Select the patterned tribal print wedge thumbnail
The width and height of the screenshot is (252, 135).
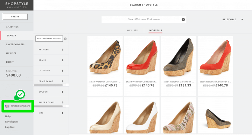click(178, 117)
